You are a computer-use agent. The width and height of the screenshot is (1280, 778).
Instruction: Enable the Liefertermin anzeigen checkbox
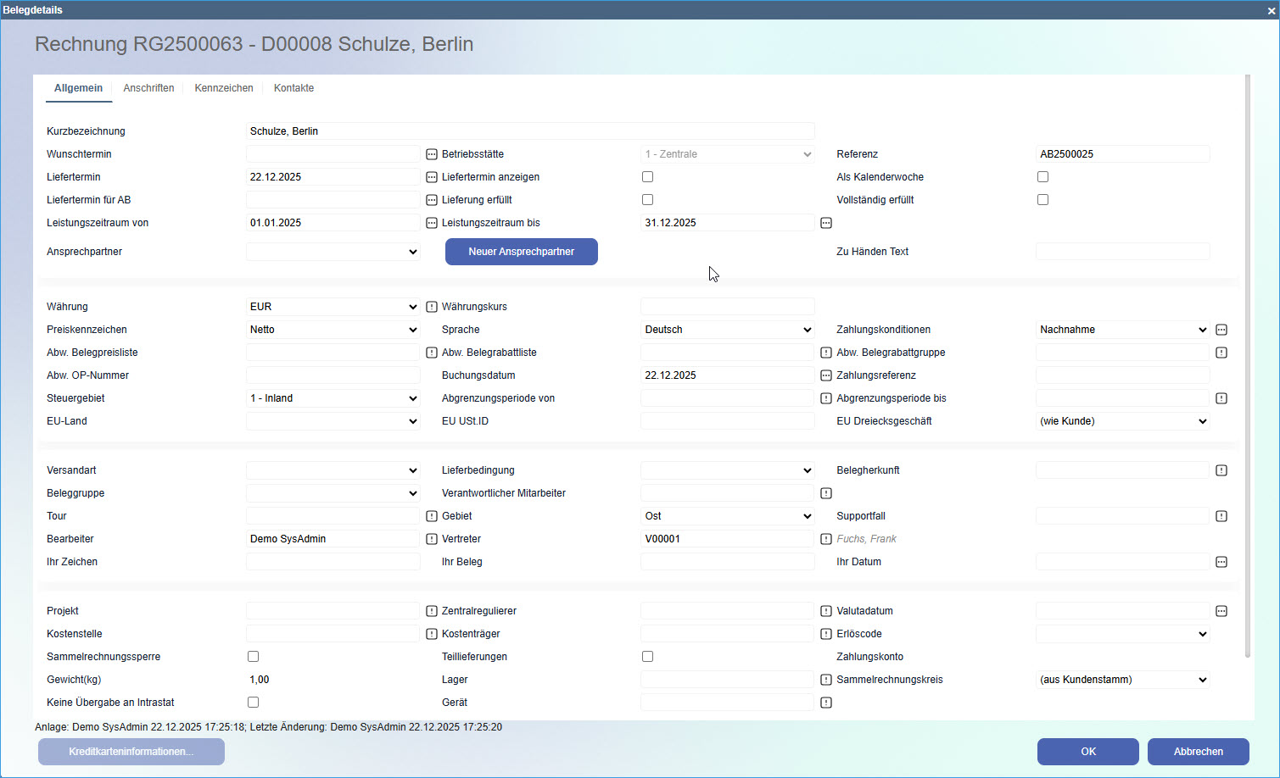click(648, 177)
